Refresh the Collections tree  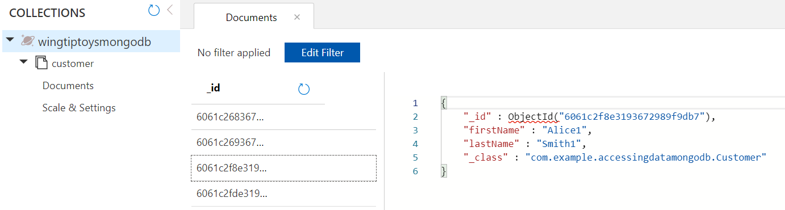[x=154, y=10]
